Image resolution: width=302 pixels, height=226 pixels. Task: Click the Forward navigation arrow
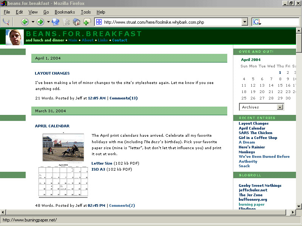[x=40, y=22]
